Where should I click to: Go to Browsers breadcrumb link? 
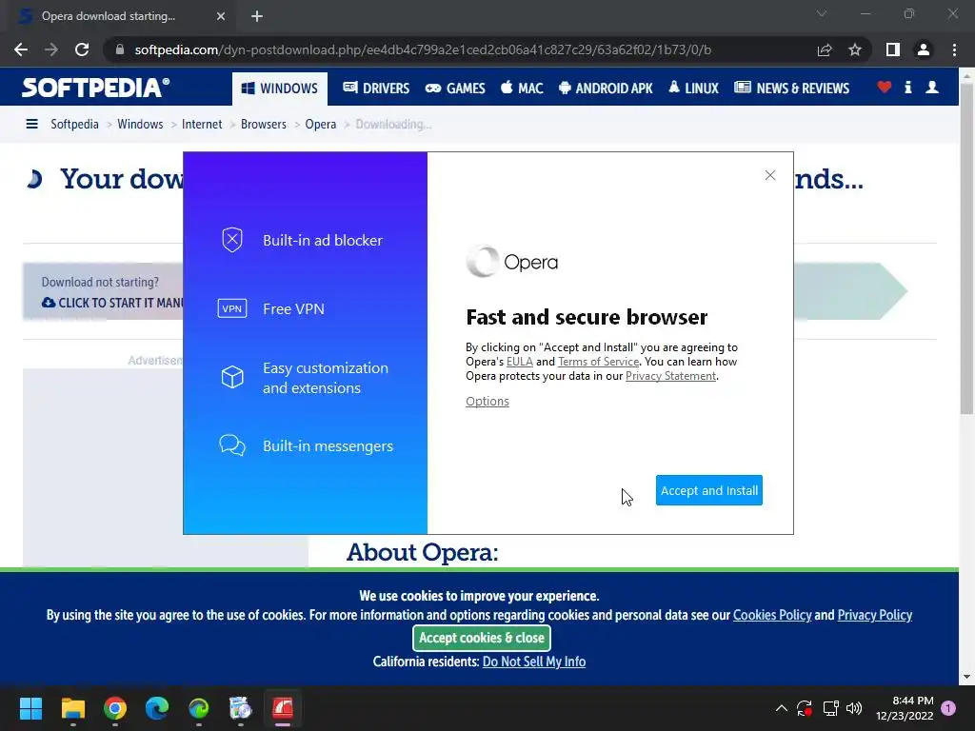[264, 125]
